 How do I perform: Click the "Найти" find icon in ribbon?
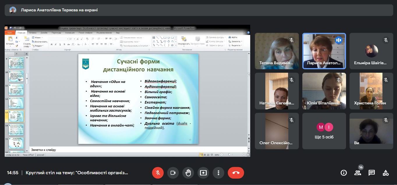tap(233, 38)
